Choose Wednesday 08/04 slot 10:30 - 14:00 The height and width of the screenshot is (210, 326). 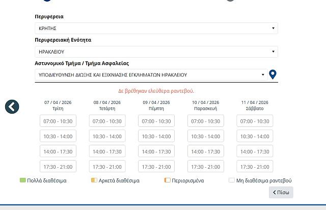(107, 137)
